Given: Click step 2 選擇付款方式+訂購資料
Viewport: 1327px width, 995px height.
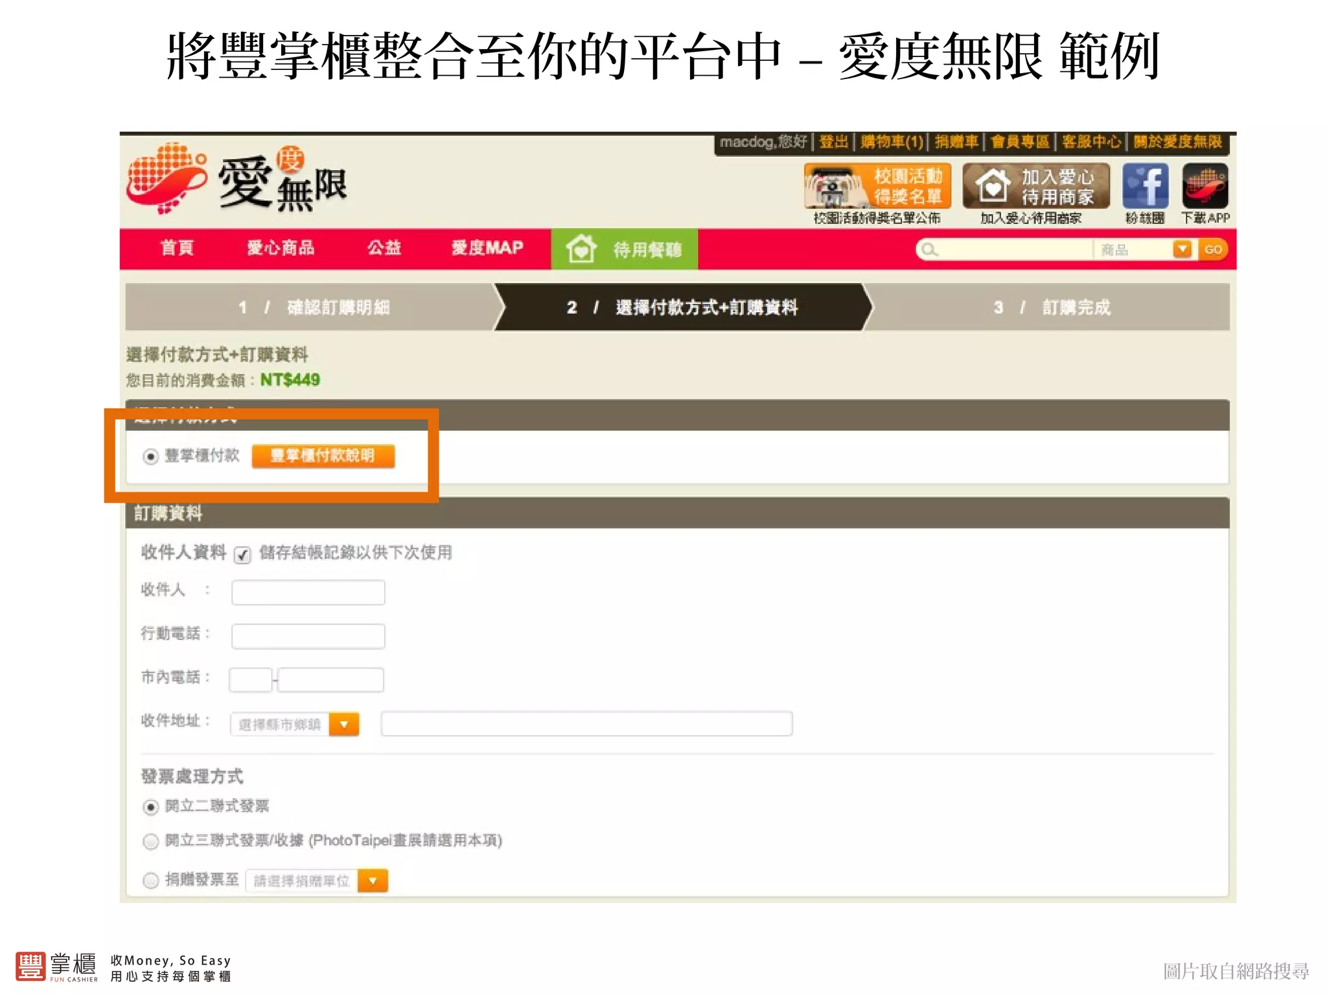Looking at the screenshot, I should pyautogui.click(x=682, y=307).
